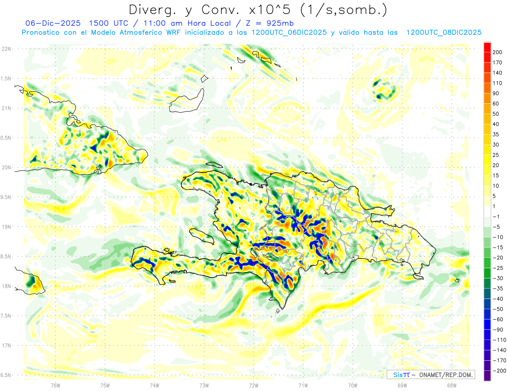Click the colorbar swatch between 60 and 90
507x391 pixels.
(x=487, y=98)
